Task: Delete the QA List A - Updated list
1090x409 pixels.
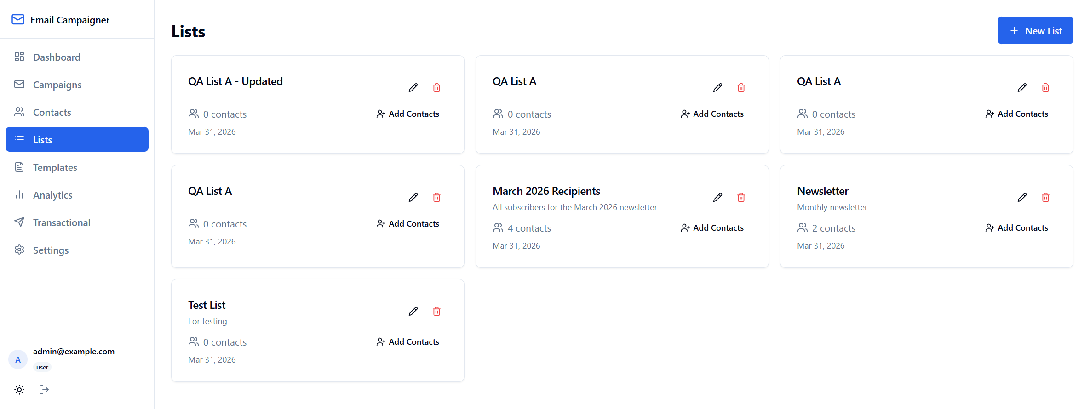Action: 436,87
